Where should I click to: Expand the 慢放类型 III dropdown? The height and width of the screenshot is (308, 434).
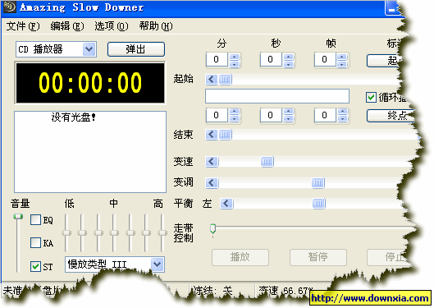(158, 264)
